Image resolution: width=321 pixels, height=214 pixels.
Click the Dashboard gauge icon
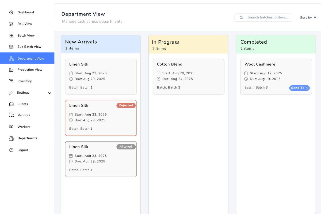pyautogui.click(x=11, y=12)
